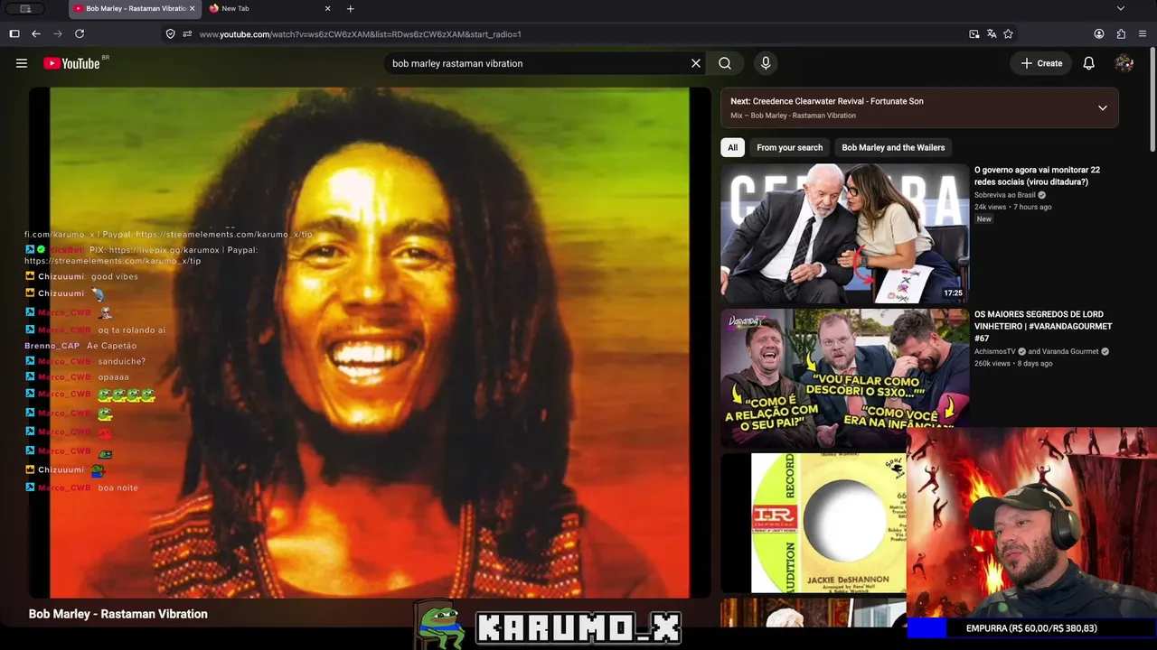The image size is (1157, 650).
Task: Visit the Sobreviva ao Brasil channel
Action: click(1005, 195)
